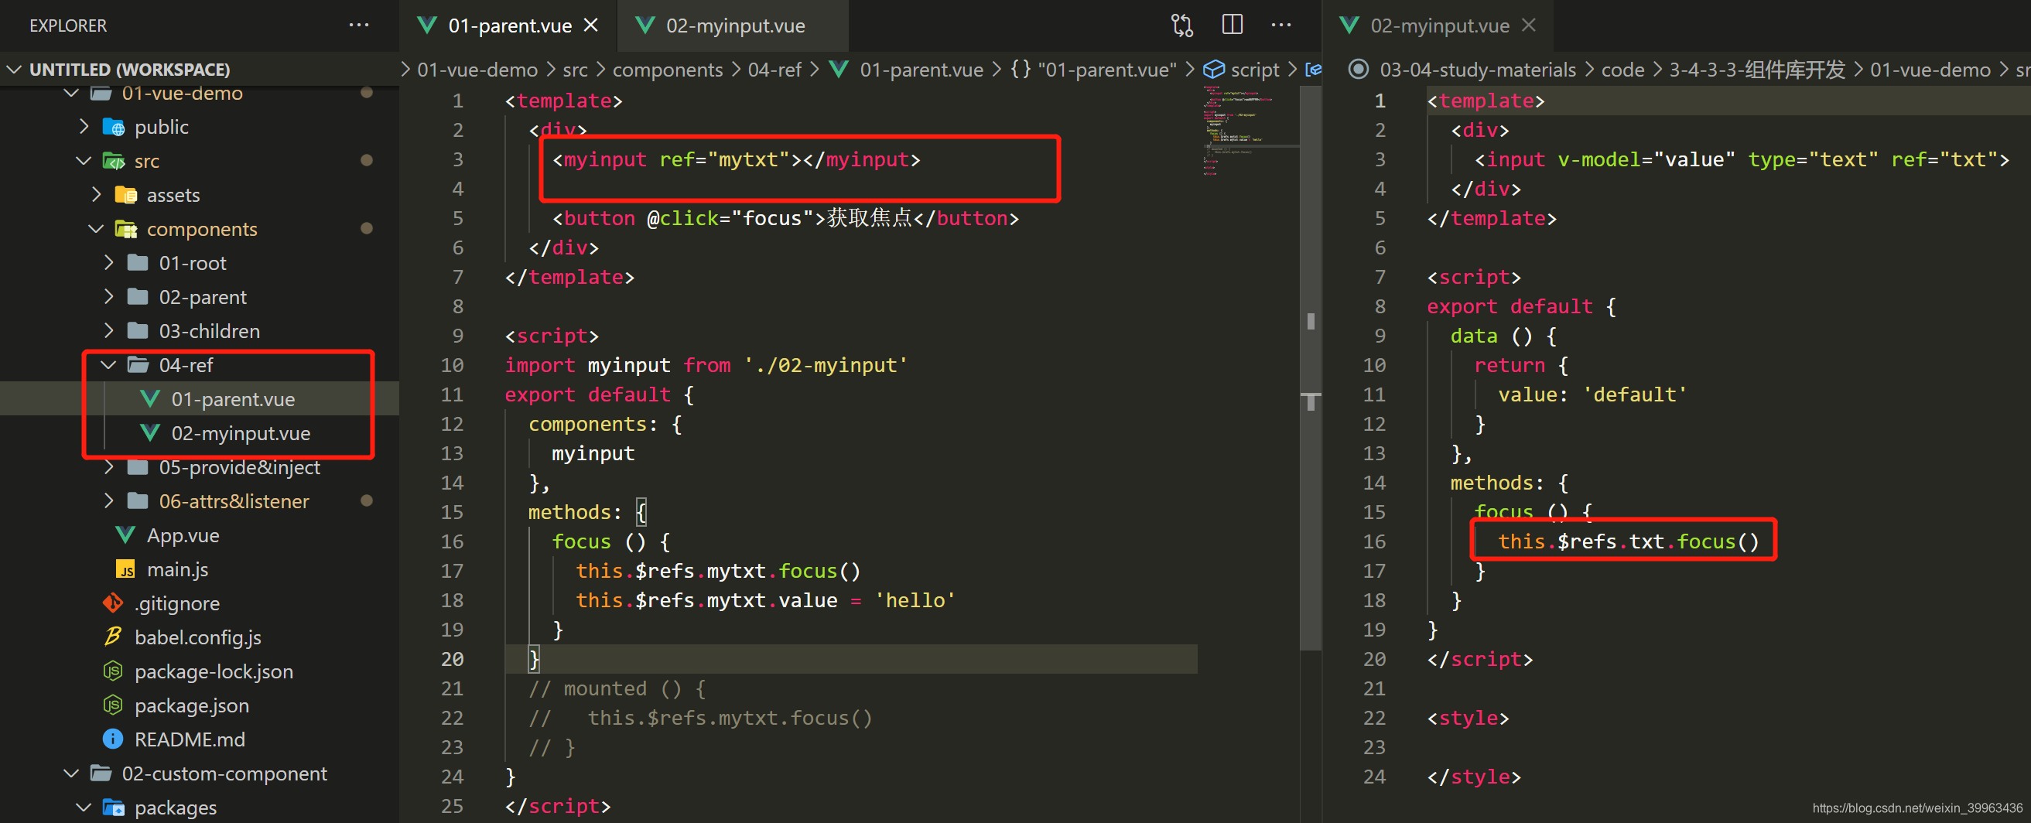Select the right pane 02-myinput.vue tab
The image size is (2031, 823).
pos(1438,26)
